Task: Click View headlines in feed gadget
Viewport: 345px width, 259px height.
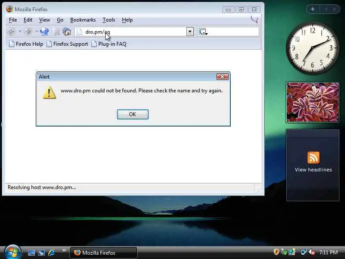Action: [x=314, y=170]
